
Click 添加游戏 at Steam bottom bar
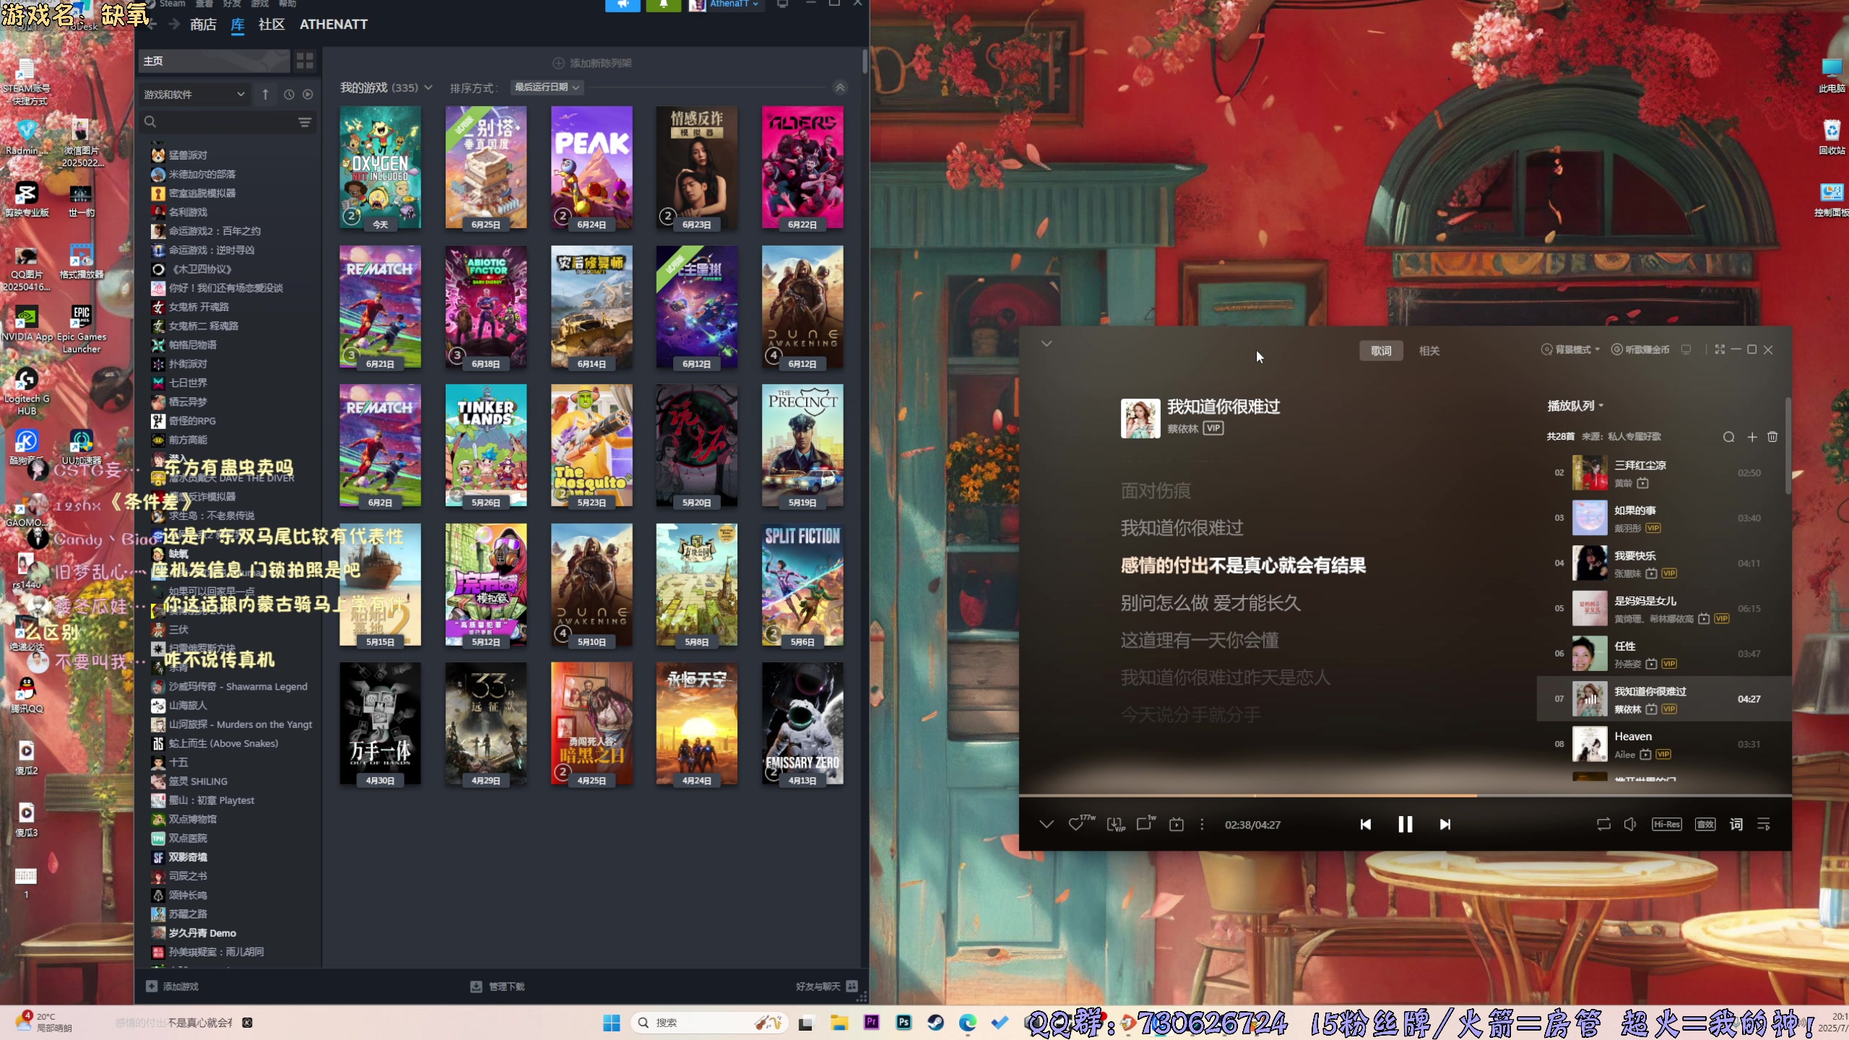click(173, 987)
